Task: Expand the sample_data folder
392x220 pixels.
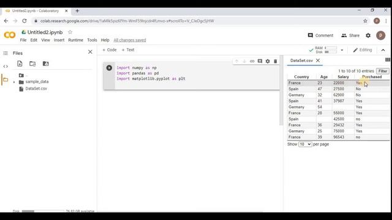Action: (x=14, y=82)
